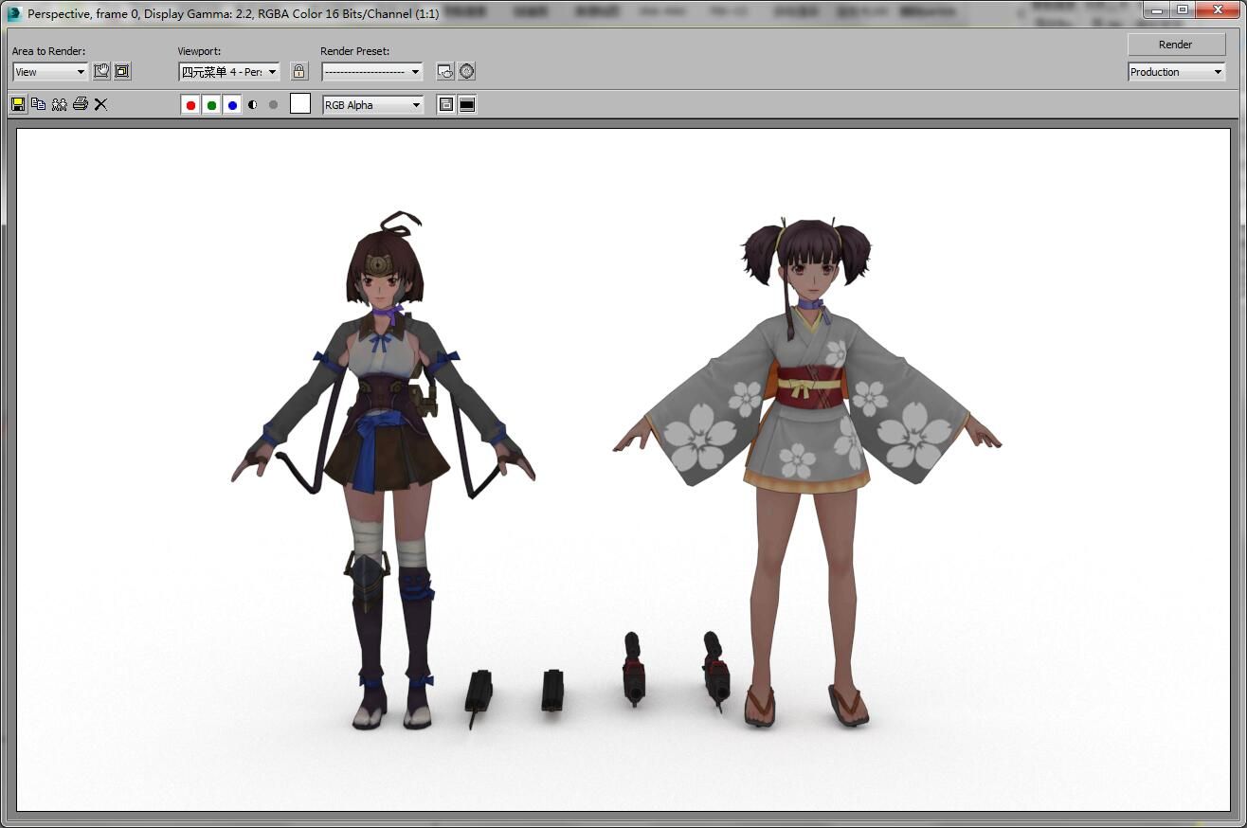
Task: Clone the rendered frame window
Action: (x=60, y=104)
